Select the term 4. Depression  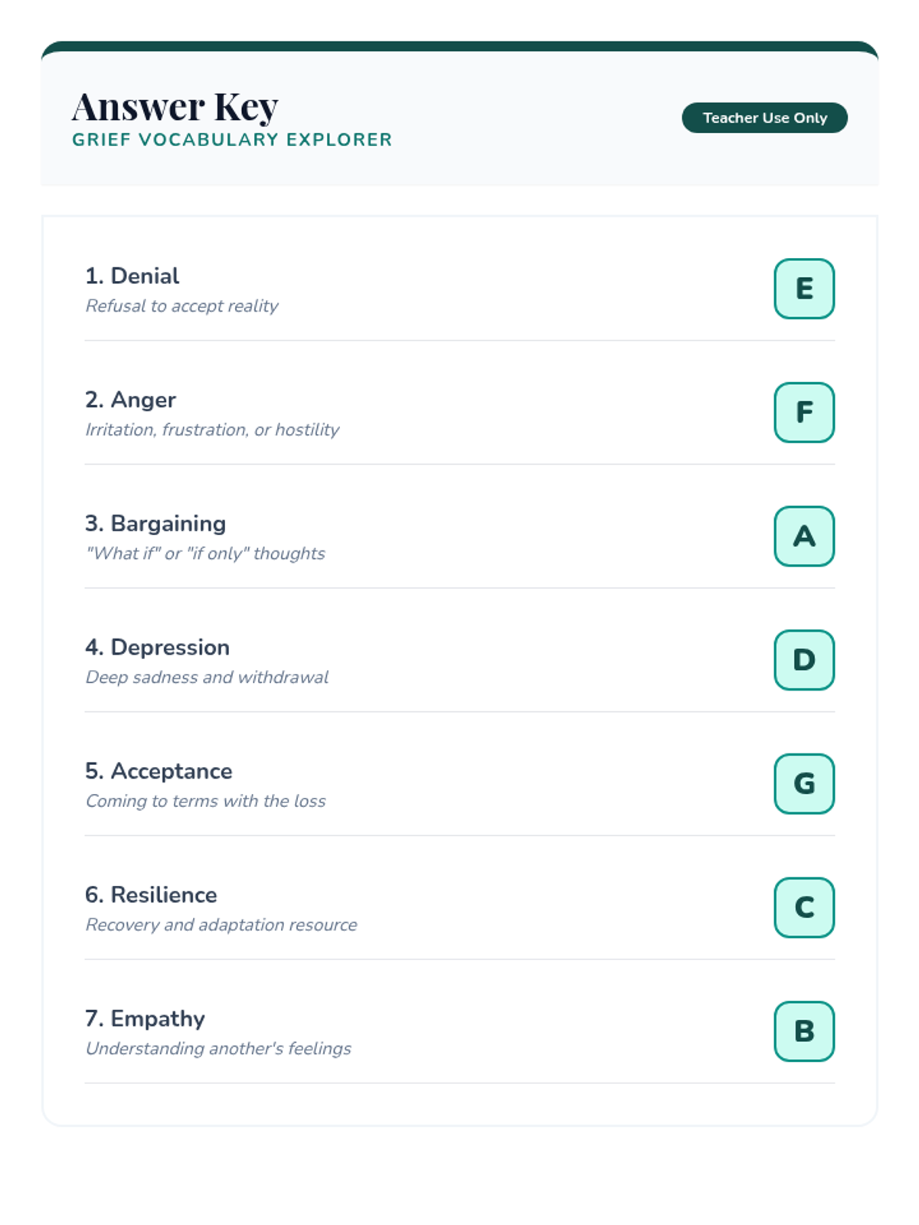(157, 648)
